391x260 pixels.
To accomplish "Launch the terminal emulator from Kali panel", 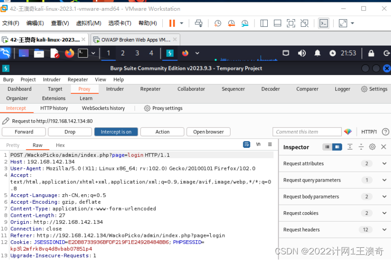I will [83, 53].
